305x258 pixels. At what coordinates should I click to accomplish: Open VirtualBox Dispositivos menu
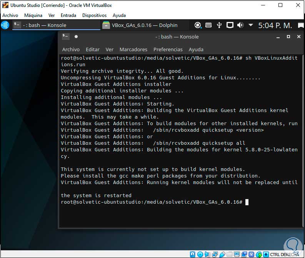coord(94,15)
